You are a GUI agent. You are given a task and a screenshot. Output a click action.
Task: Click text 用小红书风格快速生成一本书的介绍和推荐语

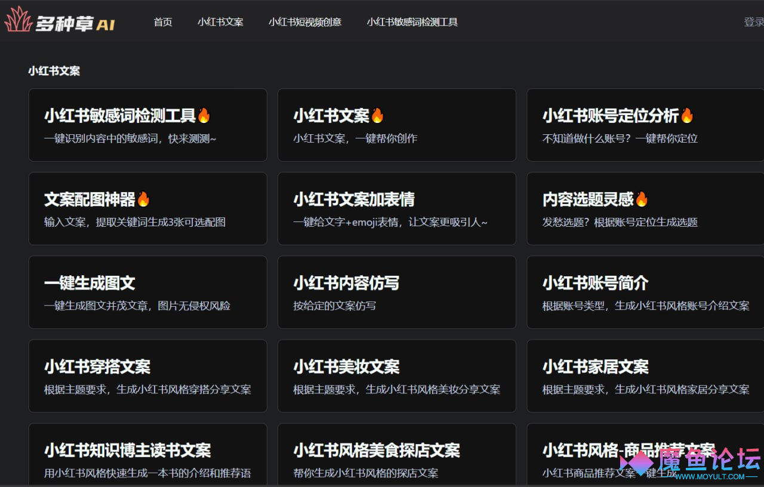[x=147, y=473]
